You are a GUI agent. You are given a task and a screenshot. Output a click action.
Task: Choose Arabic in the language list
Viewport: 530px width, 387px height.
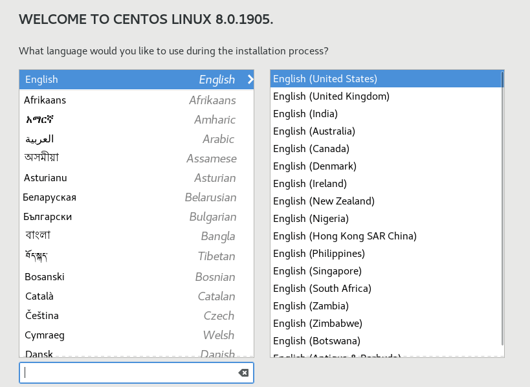tap(129, 139)
